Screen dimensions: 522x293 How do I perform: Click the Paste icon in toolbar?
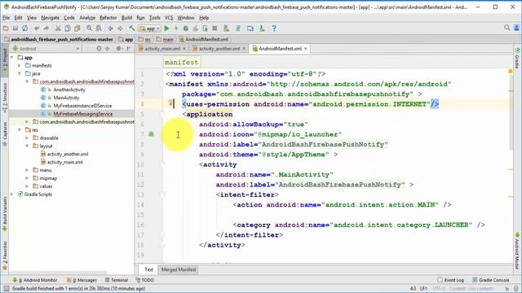click(x=77, y=28)
